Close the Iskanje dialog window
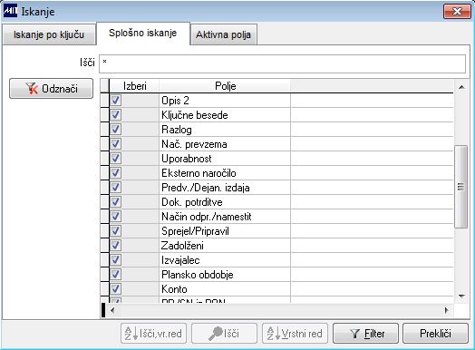This screenshot has height=350, width=475. tap(457, 12)
